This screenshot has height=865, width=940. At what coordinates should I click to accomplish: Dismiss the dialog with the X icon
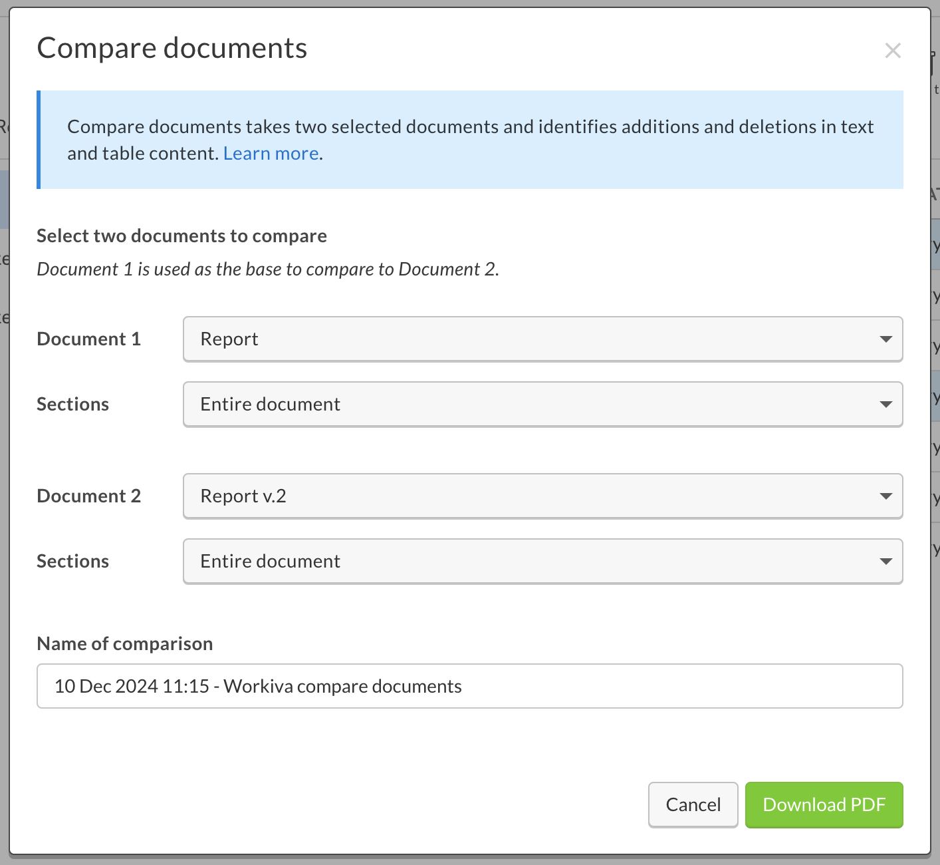pyautogui.click(x=893, y=51)
